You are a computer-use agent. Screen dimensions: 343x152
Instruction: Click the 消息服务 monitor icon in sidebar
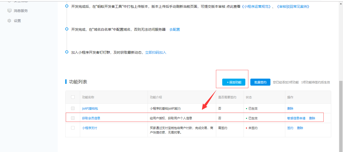tap(10, 11)
